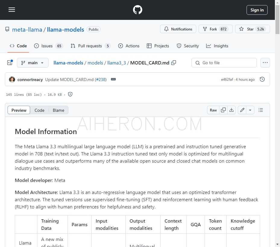Screen dimensions: 280x247
Task: View the file commit history icon
Action: pyautogui.click(x=262, y=79)
